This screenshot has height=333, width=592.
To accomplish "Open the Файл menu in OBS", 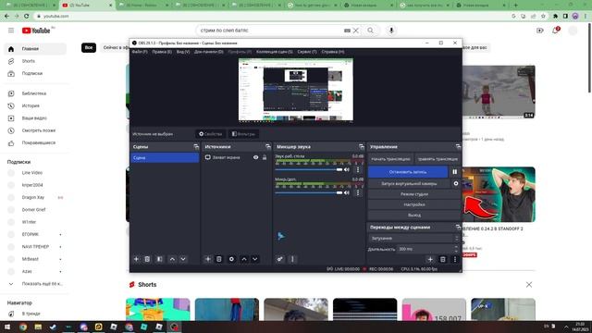I will [140, 52].
